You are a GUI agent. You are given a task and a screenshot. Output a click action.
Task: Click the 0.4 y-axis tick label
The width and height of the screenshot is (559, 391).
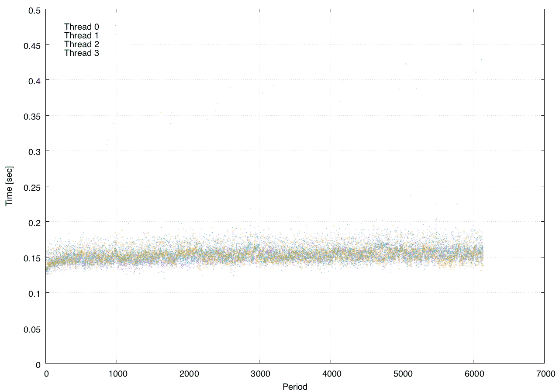(x=34, y=80)
